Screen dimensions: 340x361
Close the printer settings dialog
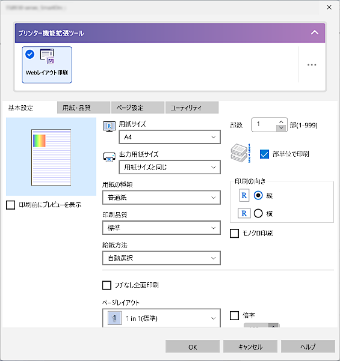(x=329, y=7)
